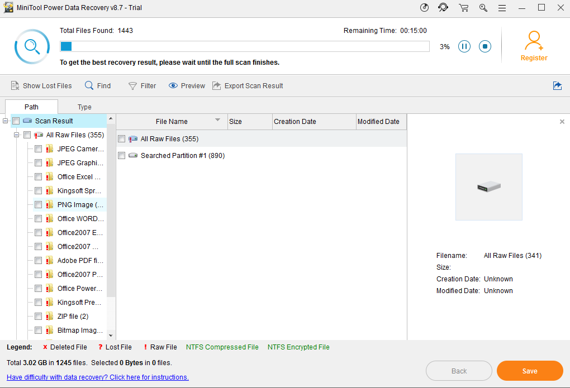Open the Find tool
Image resolution: width=570 pixels, height=388 pixels.
click(x=97, y=86)
